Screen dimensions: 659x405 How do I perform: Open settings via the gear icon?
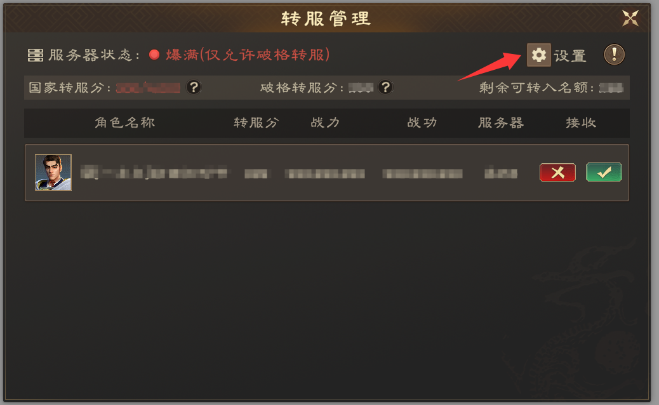(538, 55)
